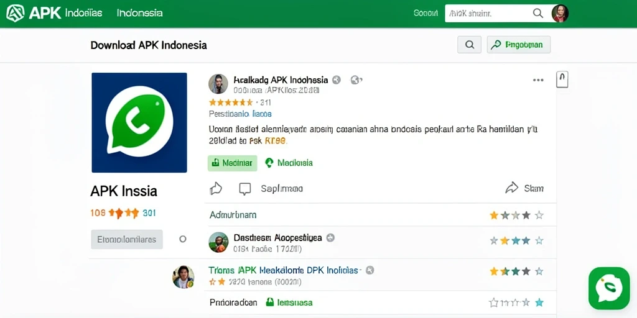The height and width of the screenshot is (318, 637).
Task: Click the search button beside Pngobman
Action: 469,45
